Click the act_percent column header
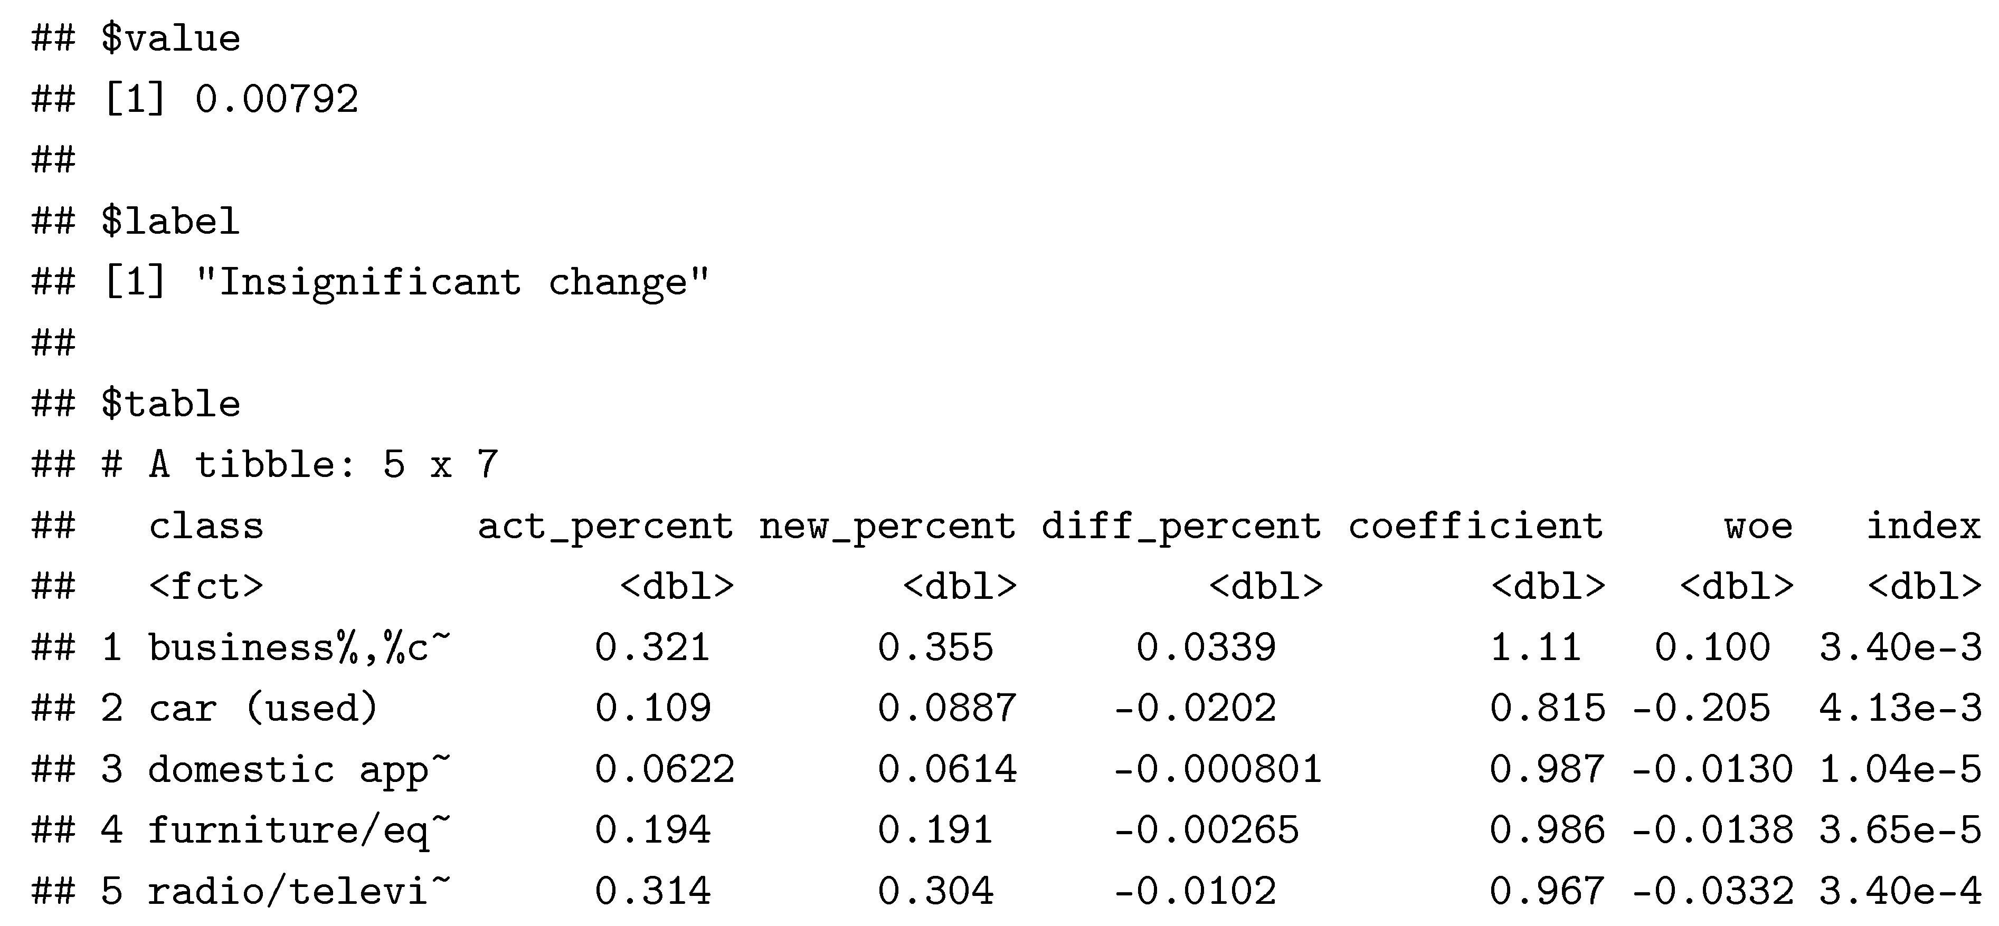The width and height of the screenshot is (1999, 926). point(605,527)
